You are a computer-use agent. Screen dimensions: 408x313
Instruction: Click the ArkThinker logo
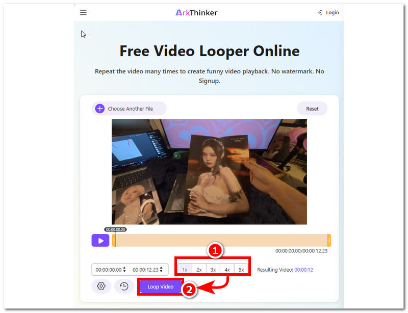196,12
